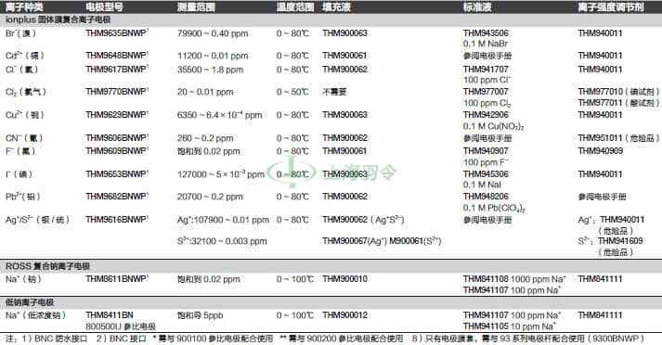This screenshot has width=662, height=345.
Task: Select electrode model THM9635BNWP
Action: click(x=117, y=32)
